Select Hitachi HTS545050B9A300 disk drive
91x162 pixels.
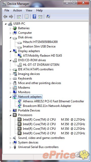(x=40, y=42)
